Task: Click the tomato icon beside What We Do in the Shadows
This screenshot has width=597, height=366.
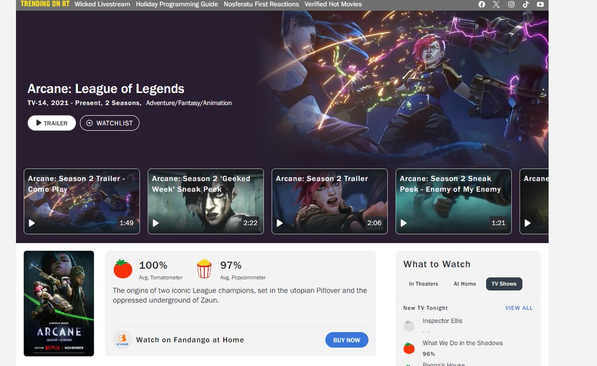Action: click(409, 348)
